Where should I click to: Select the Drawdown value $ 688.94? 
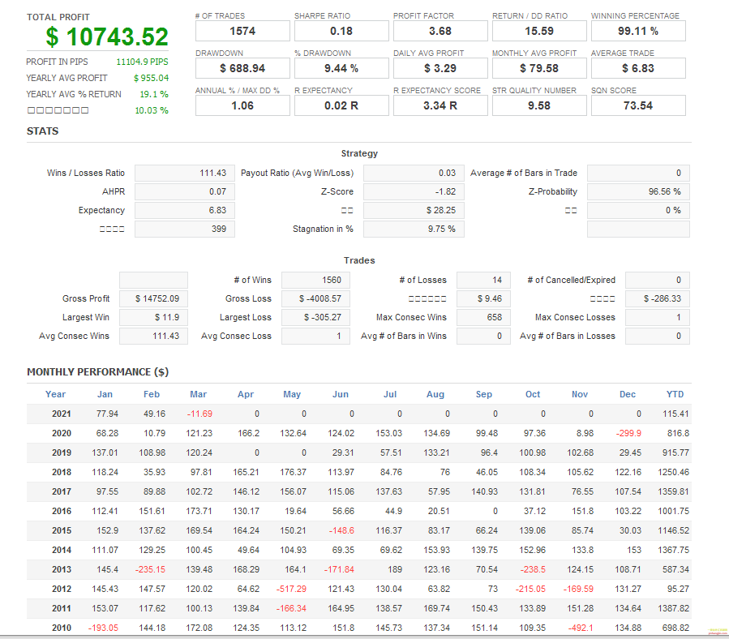coord(242,68)
